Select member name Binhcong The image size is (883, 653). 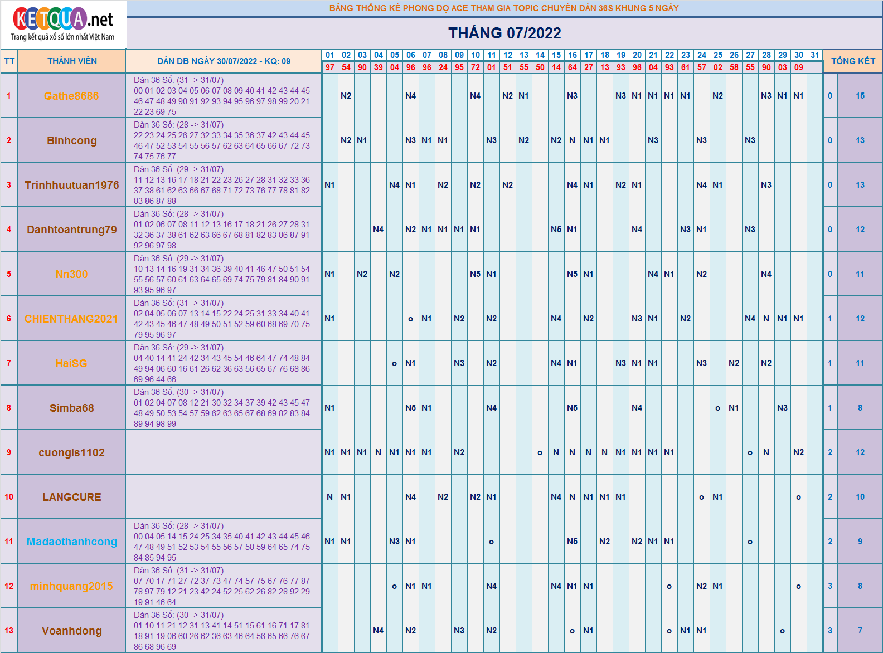[x=72, y=140]
